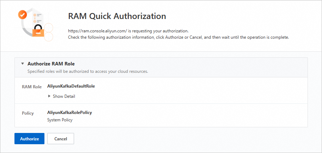This screenshot has width=322, height=153.
Task: Collapse the Authorize RAM Role section arrow
Action: (23, 64)
